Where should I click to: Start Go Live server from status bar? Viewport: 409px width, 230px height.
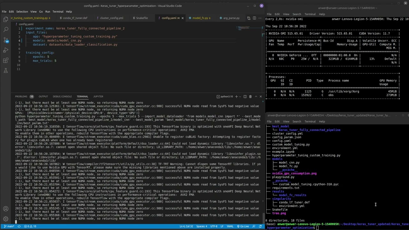243,226
